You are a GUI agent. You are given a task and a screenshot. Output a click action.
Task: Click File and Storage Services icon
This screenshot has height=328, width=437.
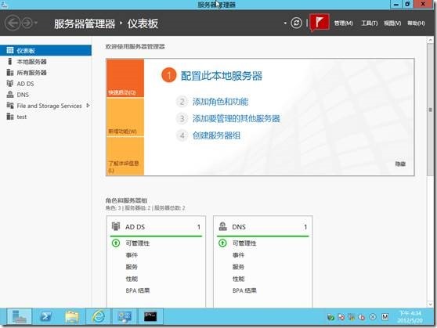coord(10,106)
